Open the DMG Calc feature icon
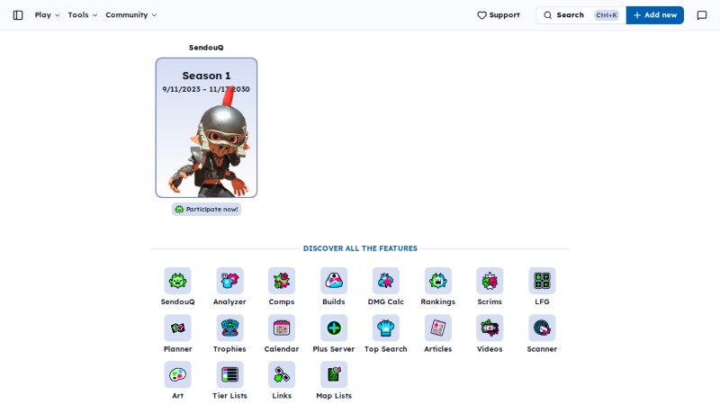The width and height of the screenshot is (720, 405). (386, 281)
